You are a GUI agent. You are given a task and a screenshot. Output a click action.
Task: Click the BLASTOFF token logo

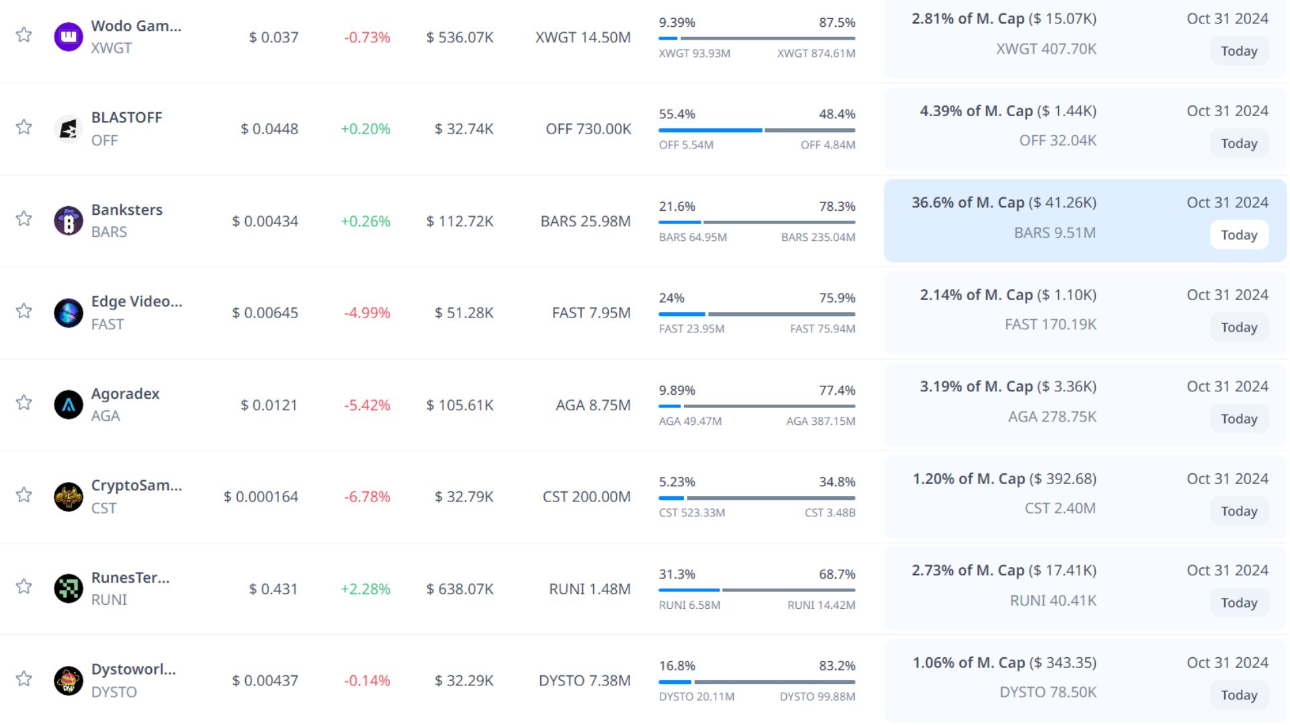click(x=69, y=129)
